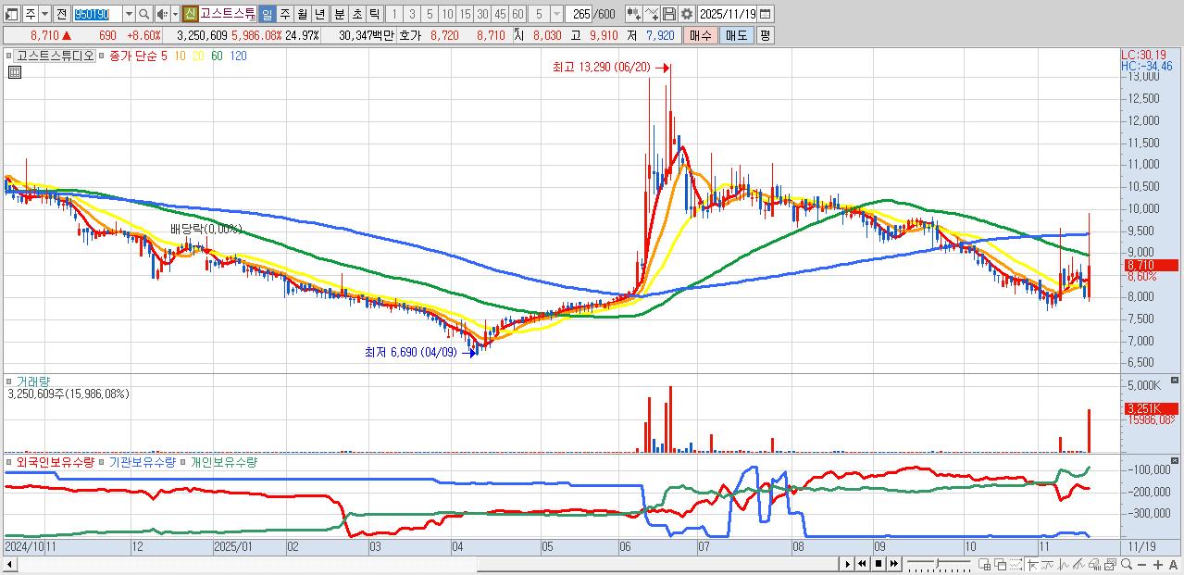Zoom in chart with plus icon

point(1158,565)
